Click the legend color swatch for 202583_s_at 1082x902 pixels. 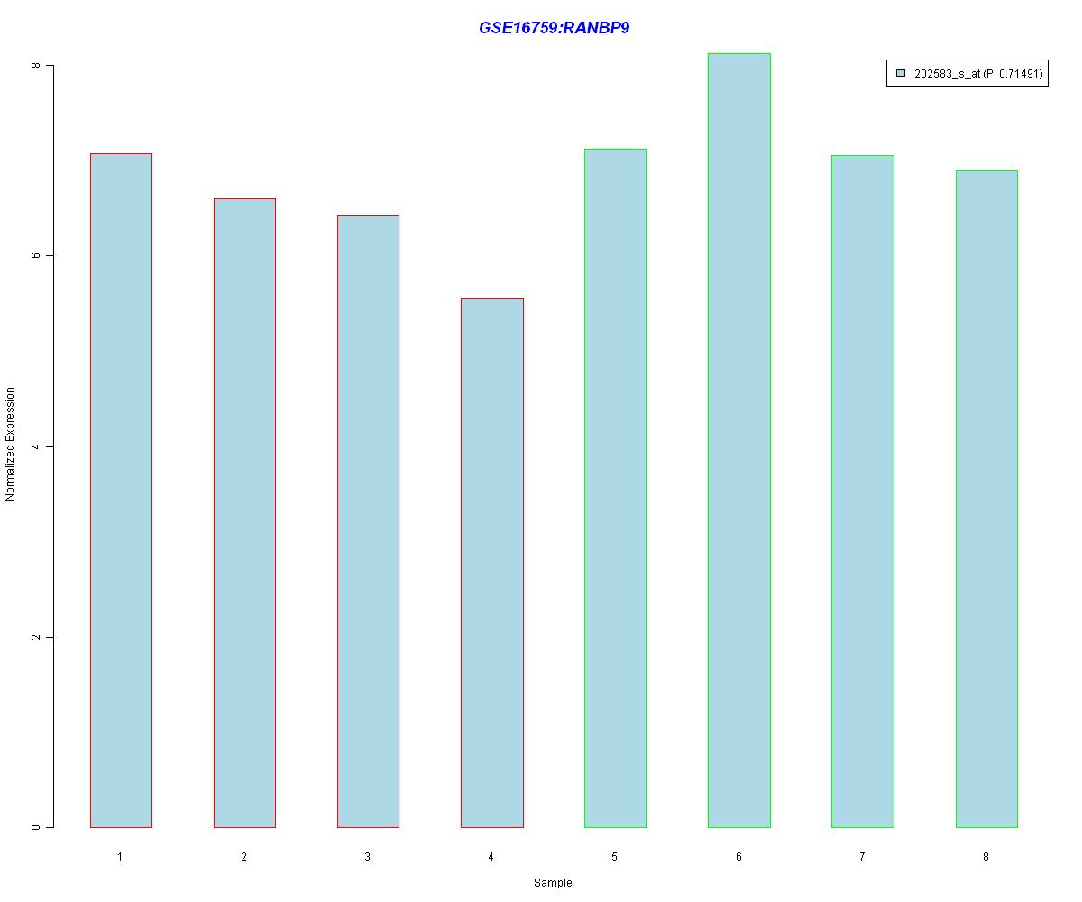(901, 74)
